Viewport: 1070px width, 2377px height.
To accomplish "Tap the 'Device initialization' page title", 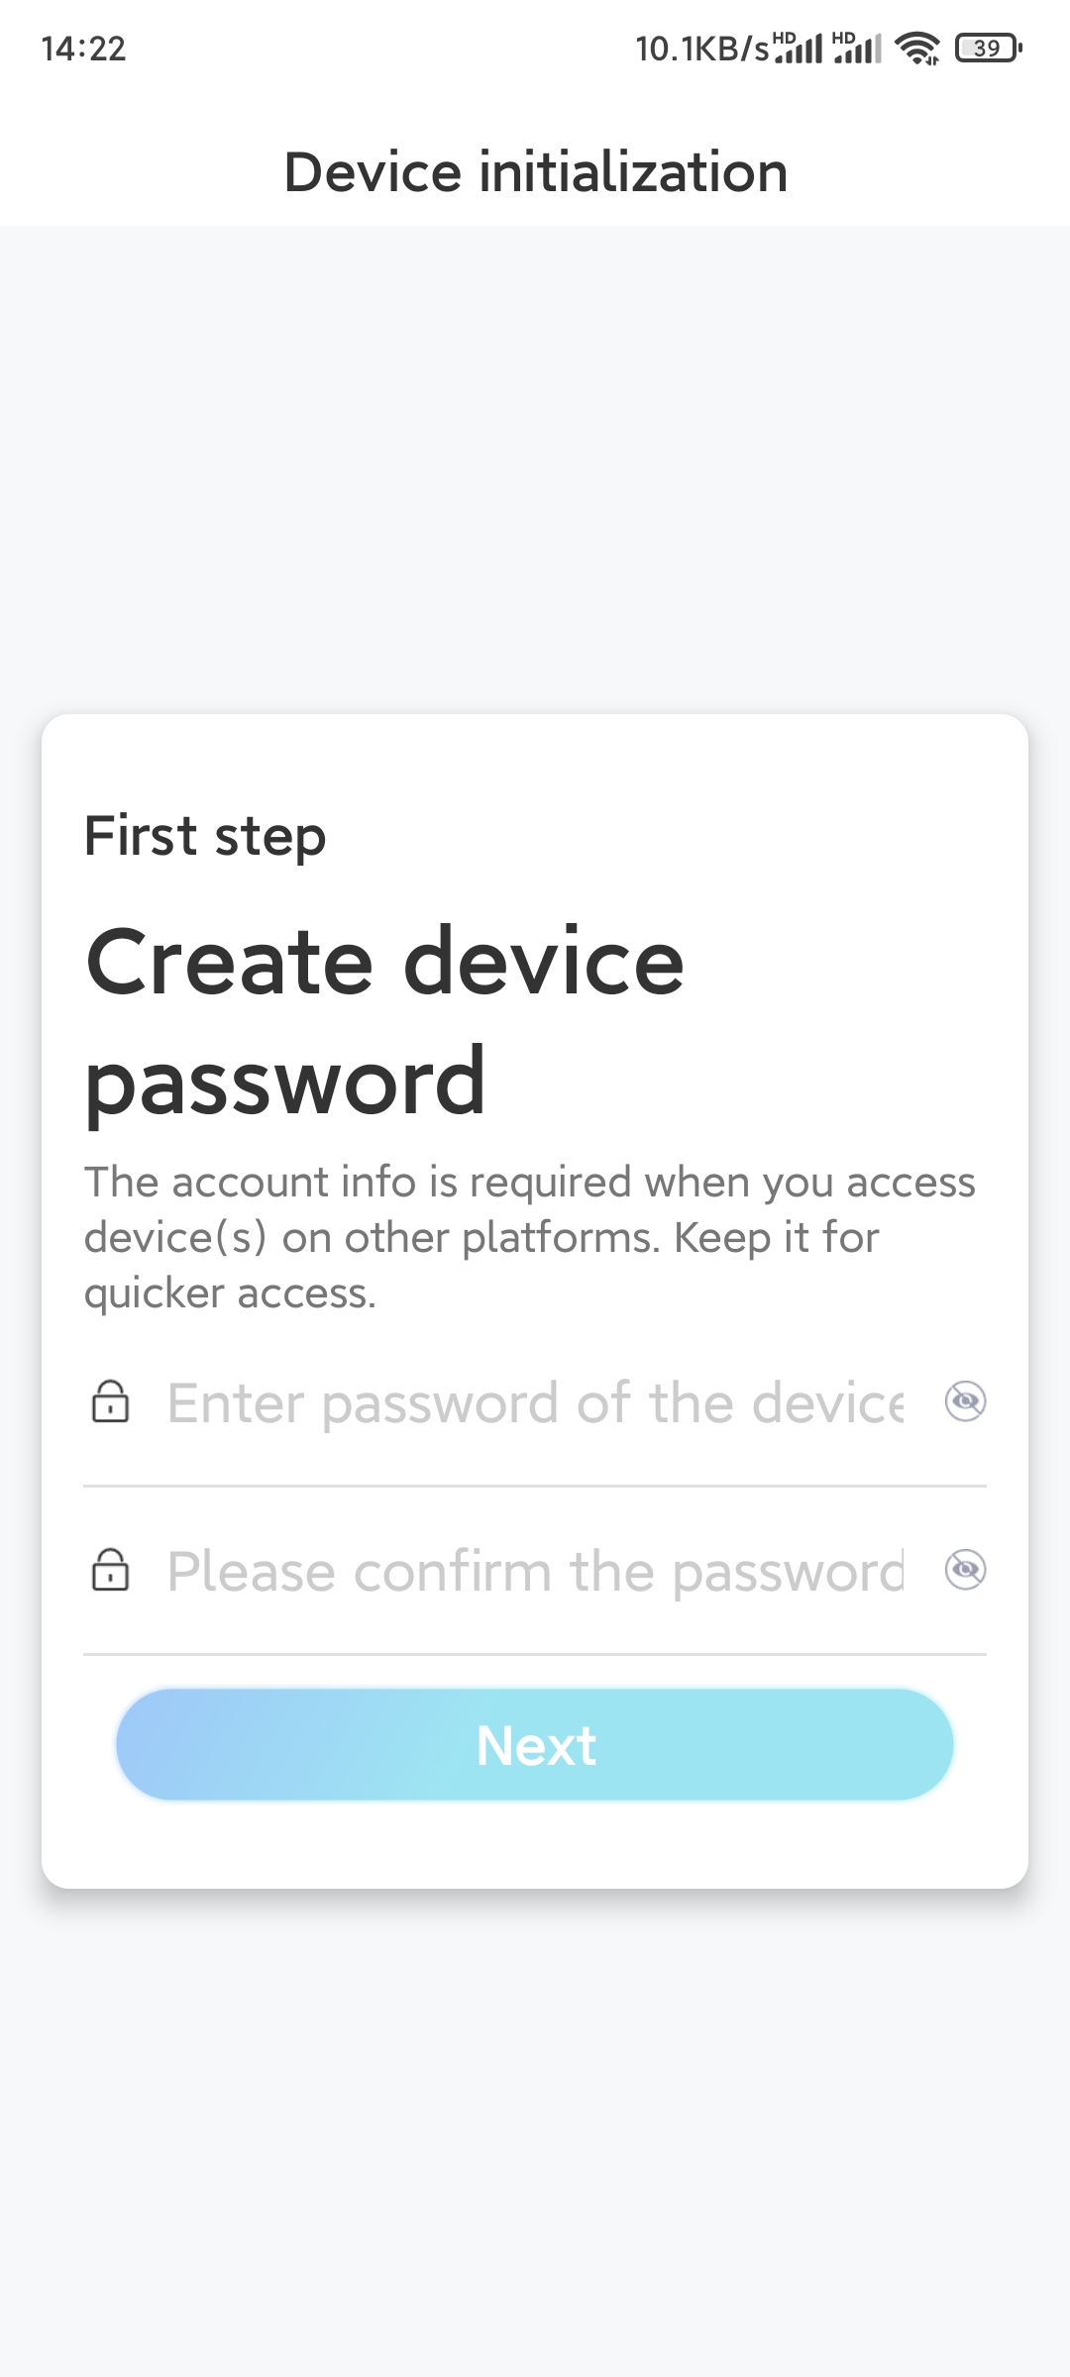I will pos(535,171).
